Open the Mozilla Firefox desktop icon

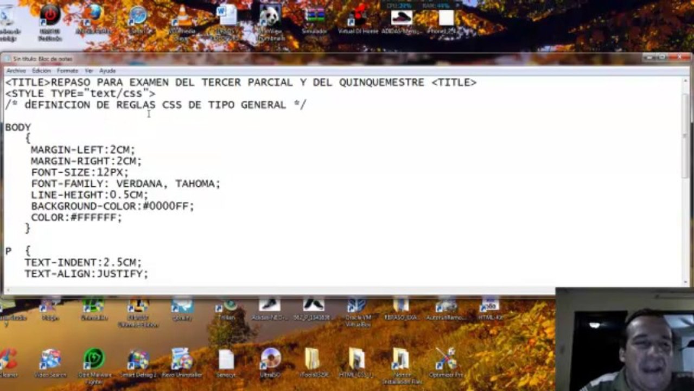point(94,19)
